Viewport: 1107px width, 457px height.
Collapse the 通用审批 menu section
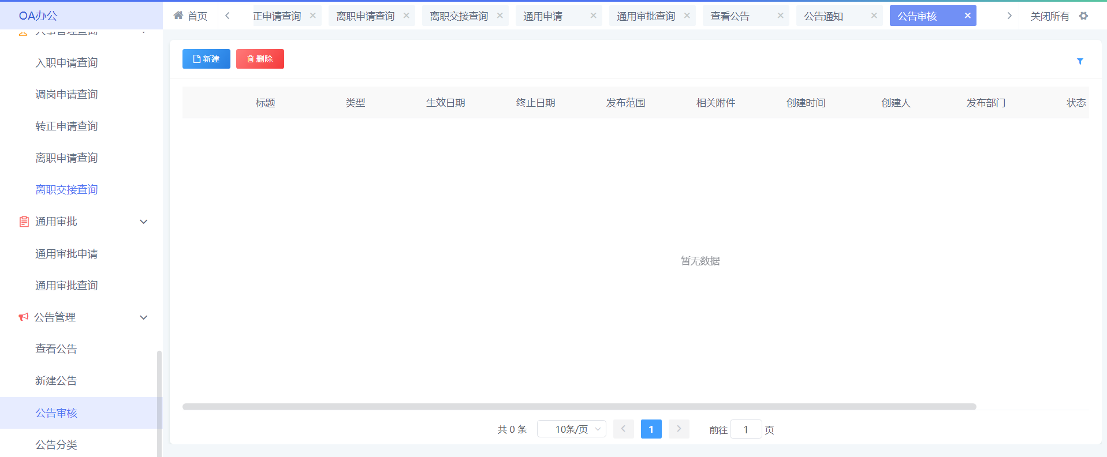[x=144, y=222]
